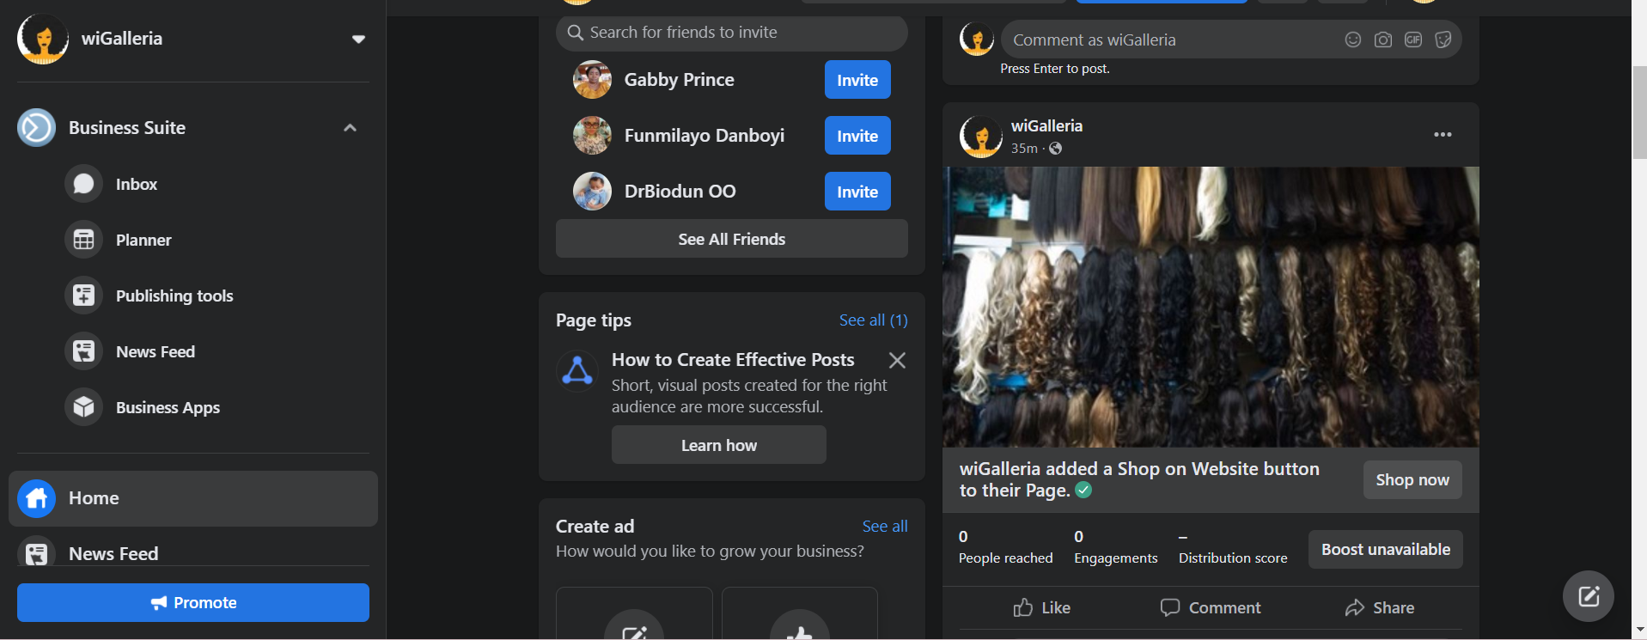Click the wiGalleria avatar beside comment box
This screenshot has width=1647, height=640.
tap(977, 39)
